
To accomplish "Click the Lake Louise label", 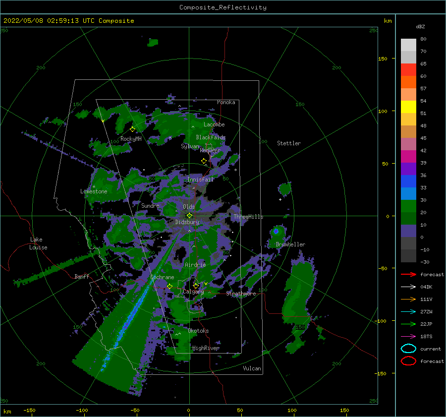I will (38, 243).
